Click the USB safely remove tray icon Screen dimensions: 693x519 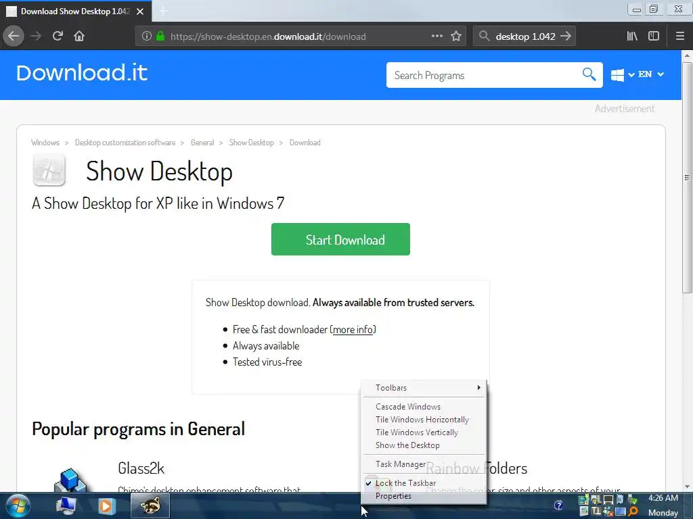coord(633,499)
